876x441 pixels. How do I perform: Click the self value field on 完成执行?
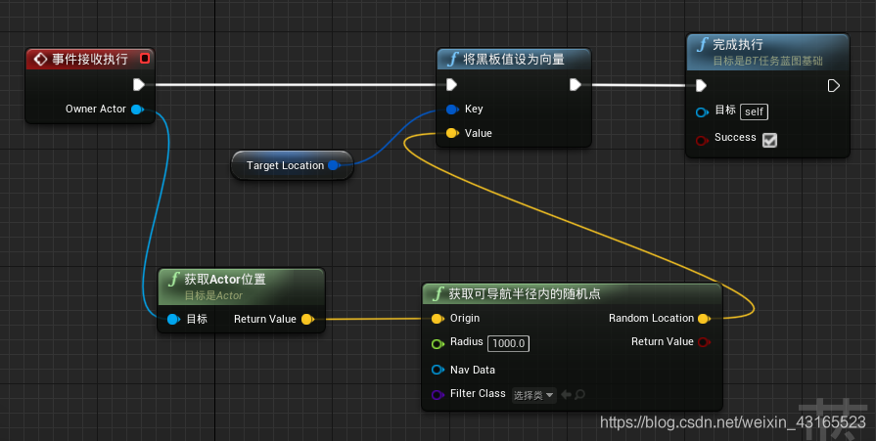(755, 111)
